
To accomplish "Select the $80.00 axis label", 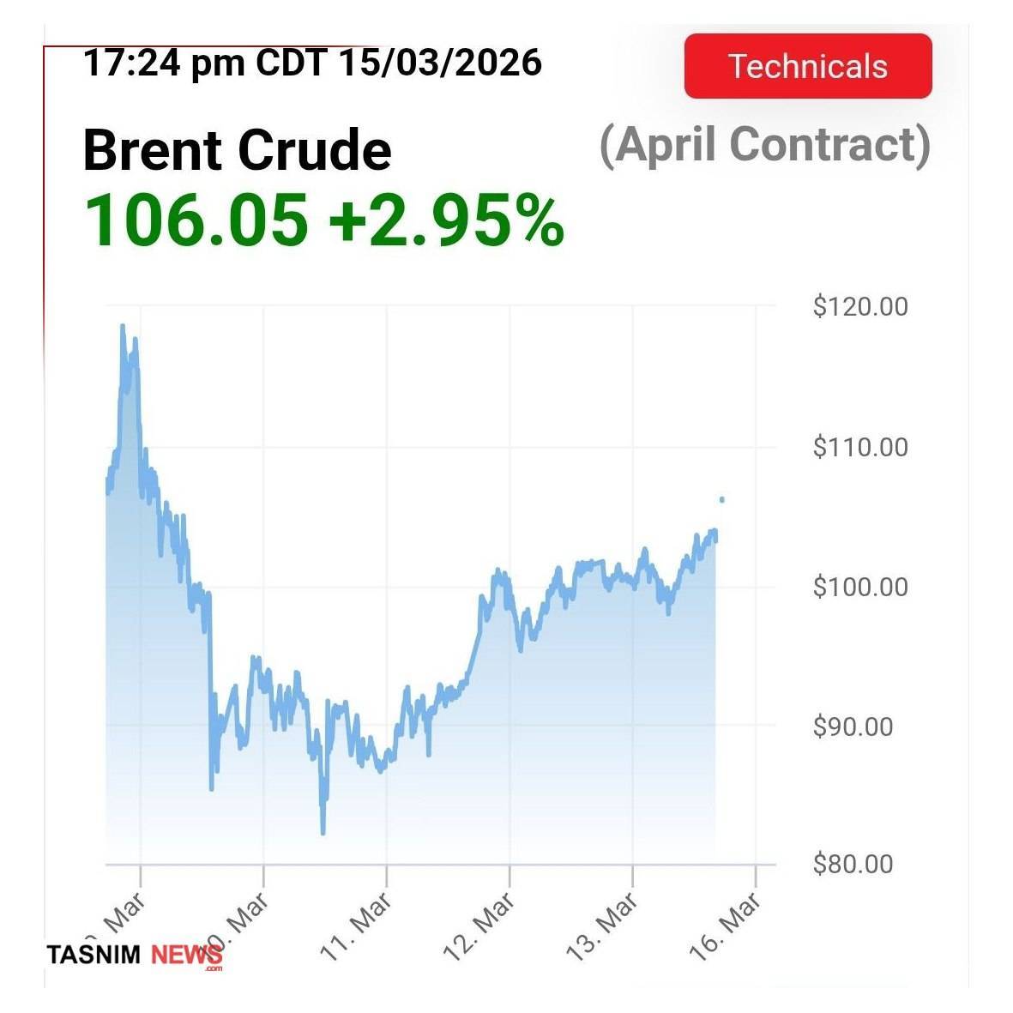I will pyautogui.click(x=853, y=864).
